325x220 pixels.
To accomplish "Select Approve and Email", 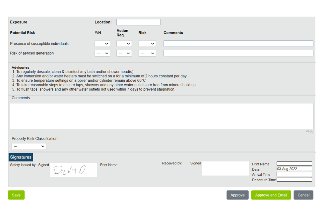I will pyautogui.click(x=271, y=195).
